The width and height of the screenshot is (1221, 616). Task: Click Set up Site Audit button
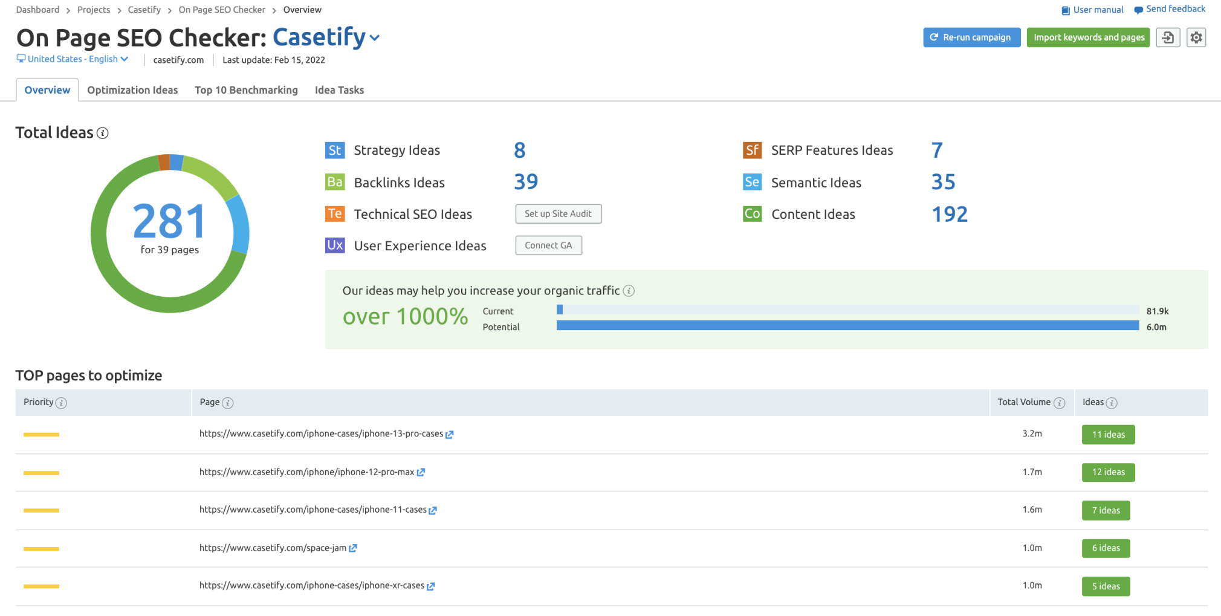(x=558, y=213)
